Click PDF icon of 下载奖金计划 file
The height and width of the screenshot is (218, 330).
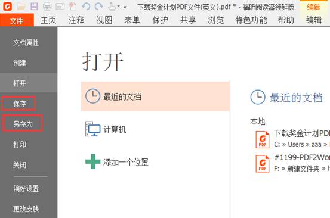tap(262, 139)
